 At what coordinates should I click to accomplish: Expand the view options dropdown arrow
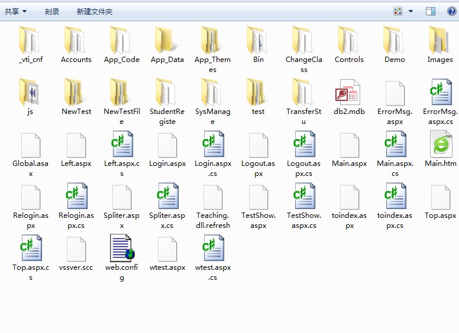(x=410, y=11)
